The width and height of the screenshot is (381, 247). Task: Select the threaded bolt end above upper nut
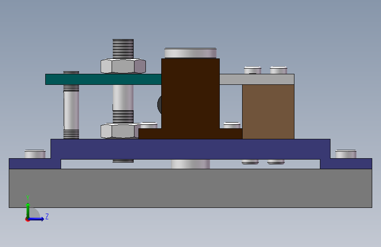pyautogui.click(x=123, y=49)
